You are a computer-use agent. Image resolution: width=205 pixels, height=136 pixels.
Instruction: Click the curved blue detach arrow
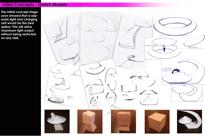(x=176, y=72)
